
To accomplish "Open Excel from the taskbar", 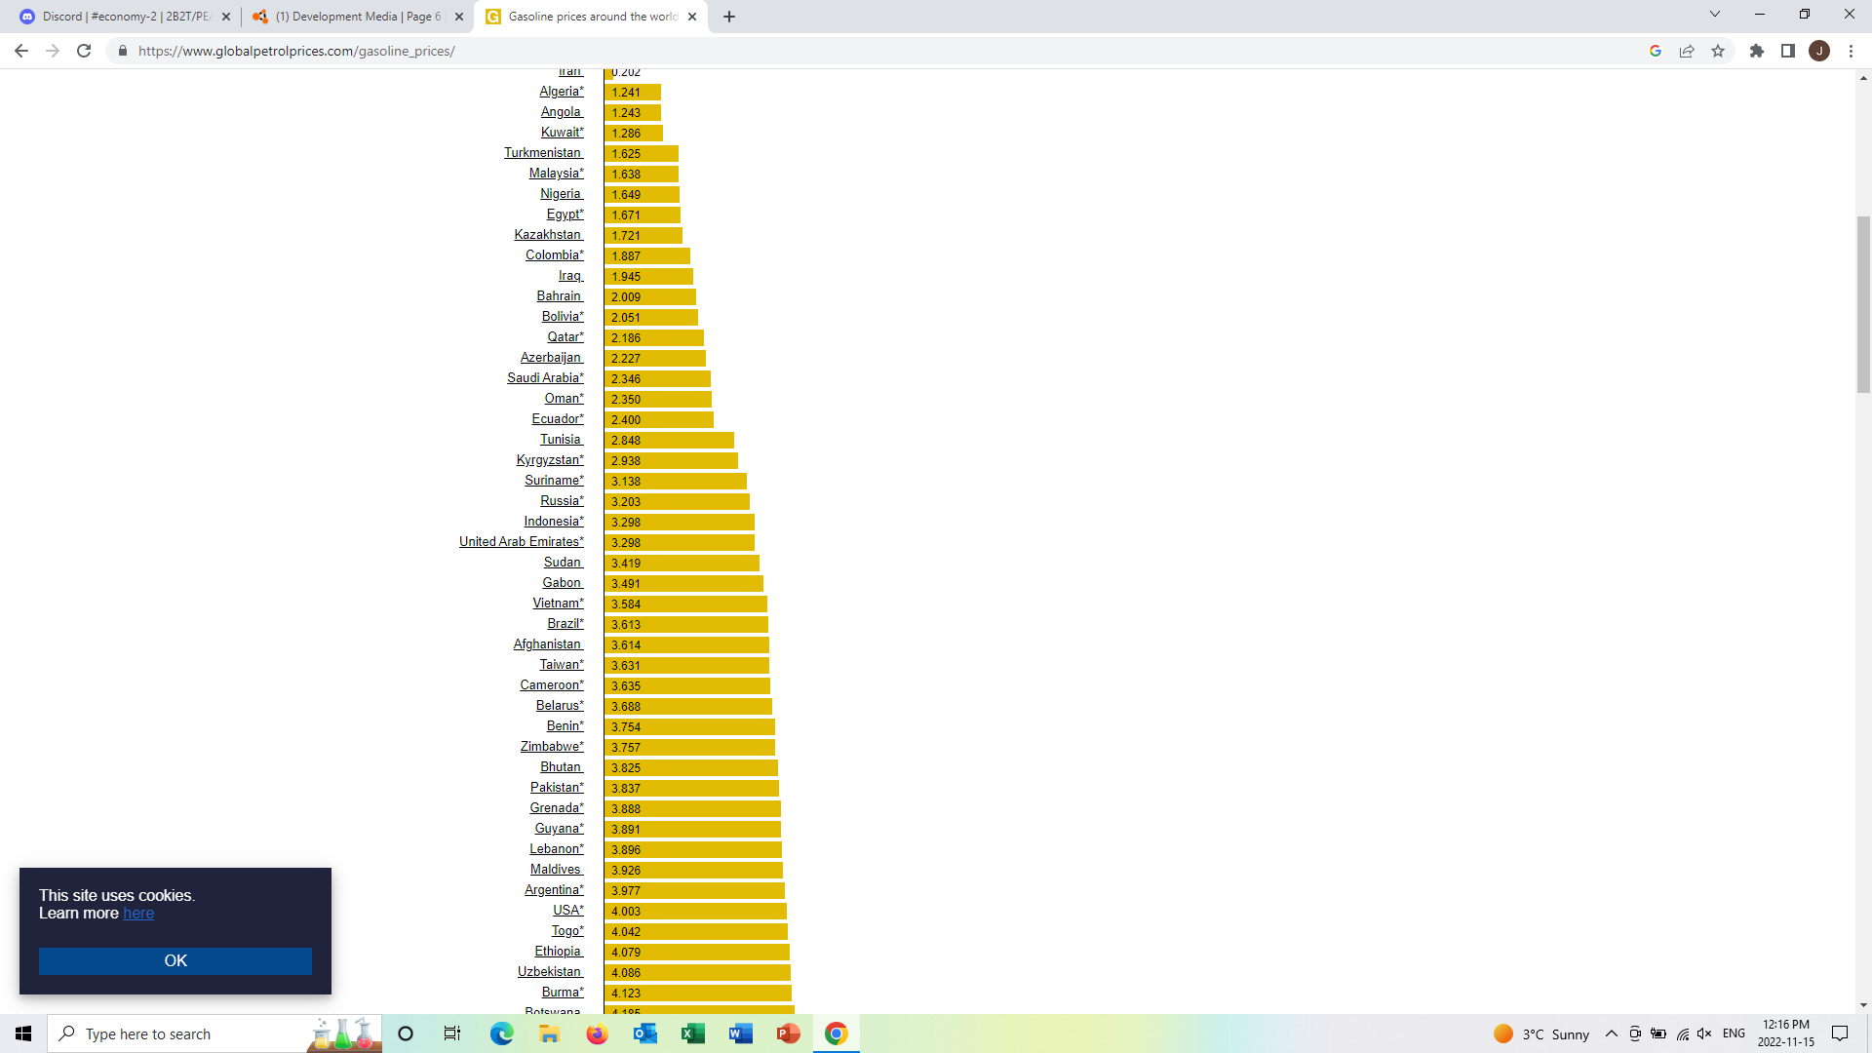I will point(693,1033).
